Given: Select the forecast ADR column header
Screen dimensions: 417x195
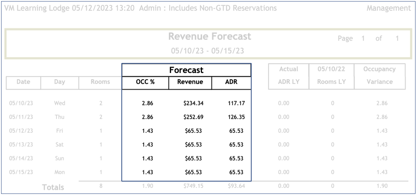Looking at the screenshot, I should coord(231,82).
